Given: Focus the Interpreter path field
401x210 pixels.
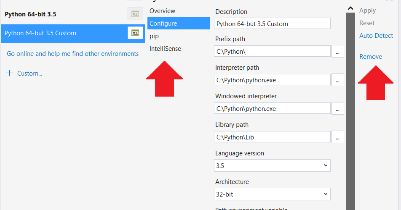Looking at the screenshot, I should click(x=273, y=80).
